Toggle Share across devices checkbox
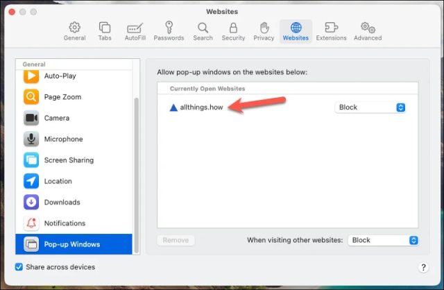Screen dimensions: 444x290 point(19,267)
